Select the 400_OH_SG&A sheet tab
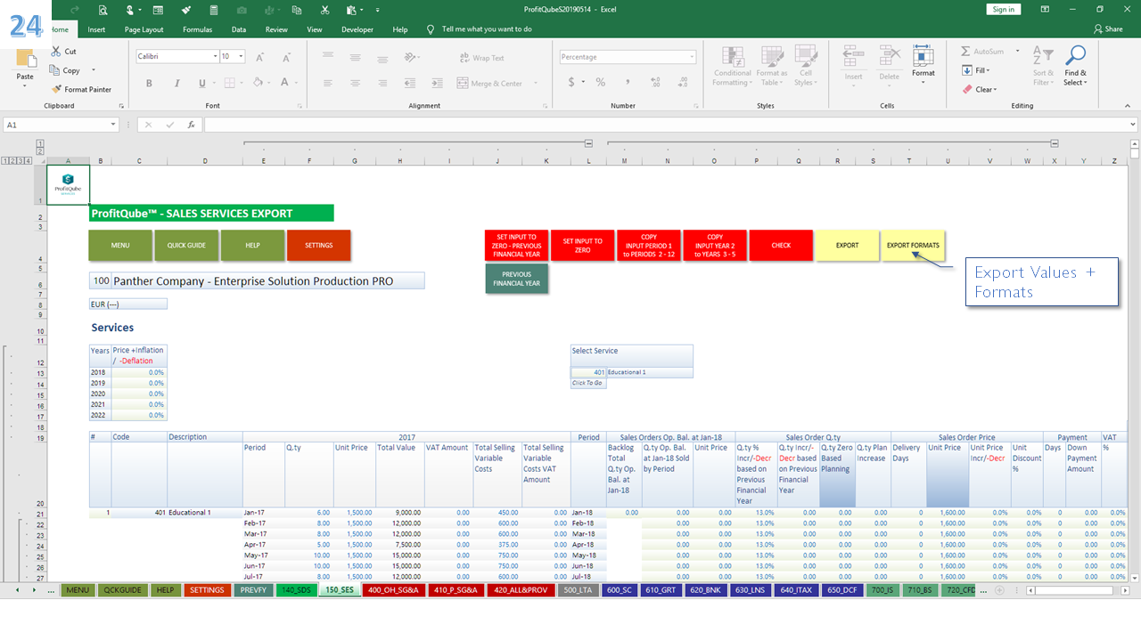 (x=393, y=590)
